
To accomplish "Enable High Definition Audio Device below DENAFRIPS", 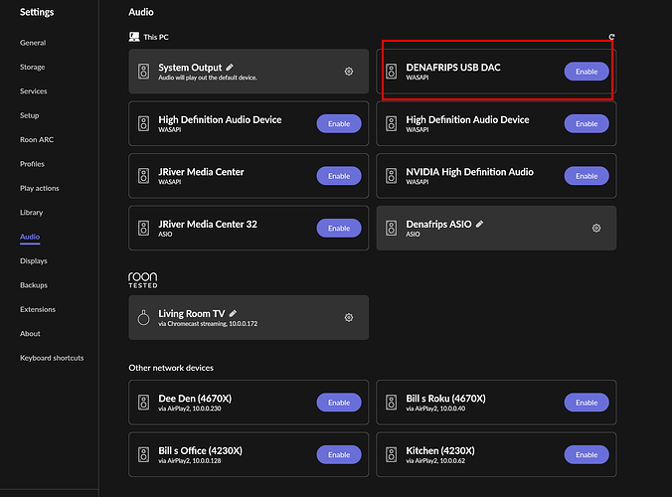I will click(587, 123).
